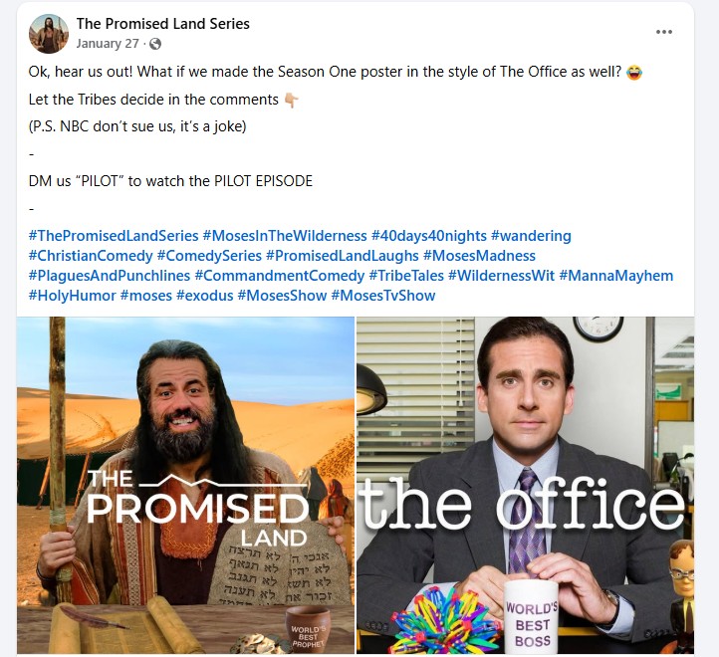Click the #MosesMadness hashtag
This screenshot has height=657, width=719.
[479, 256]
